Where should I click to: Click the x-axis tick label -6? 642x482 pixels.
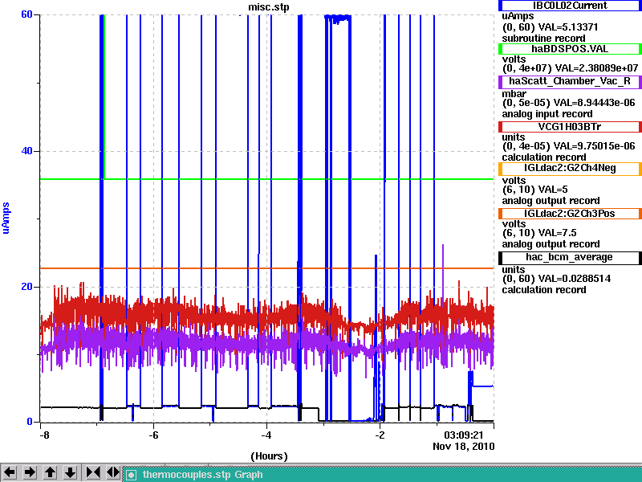click(153, 435)
